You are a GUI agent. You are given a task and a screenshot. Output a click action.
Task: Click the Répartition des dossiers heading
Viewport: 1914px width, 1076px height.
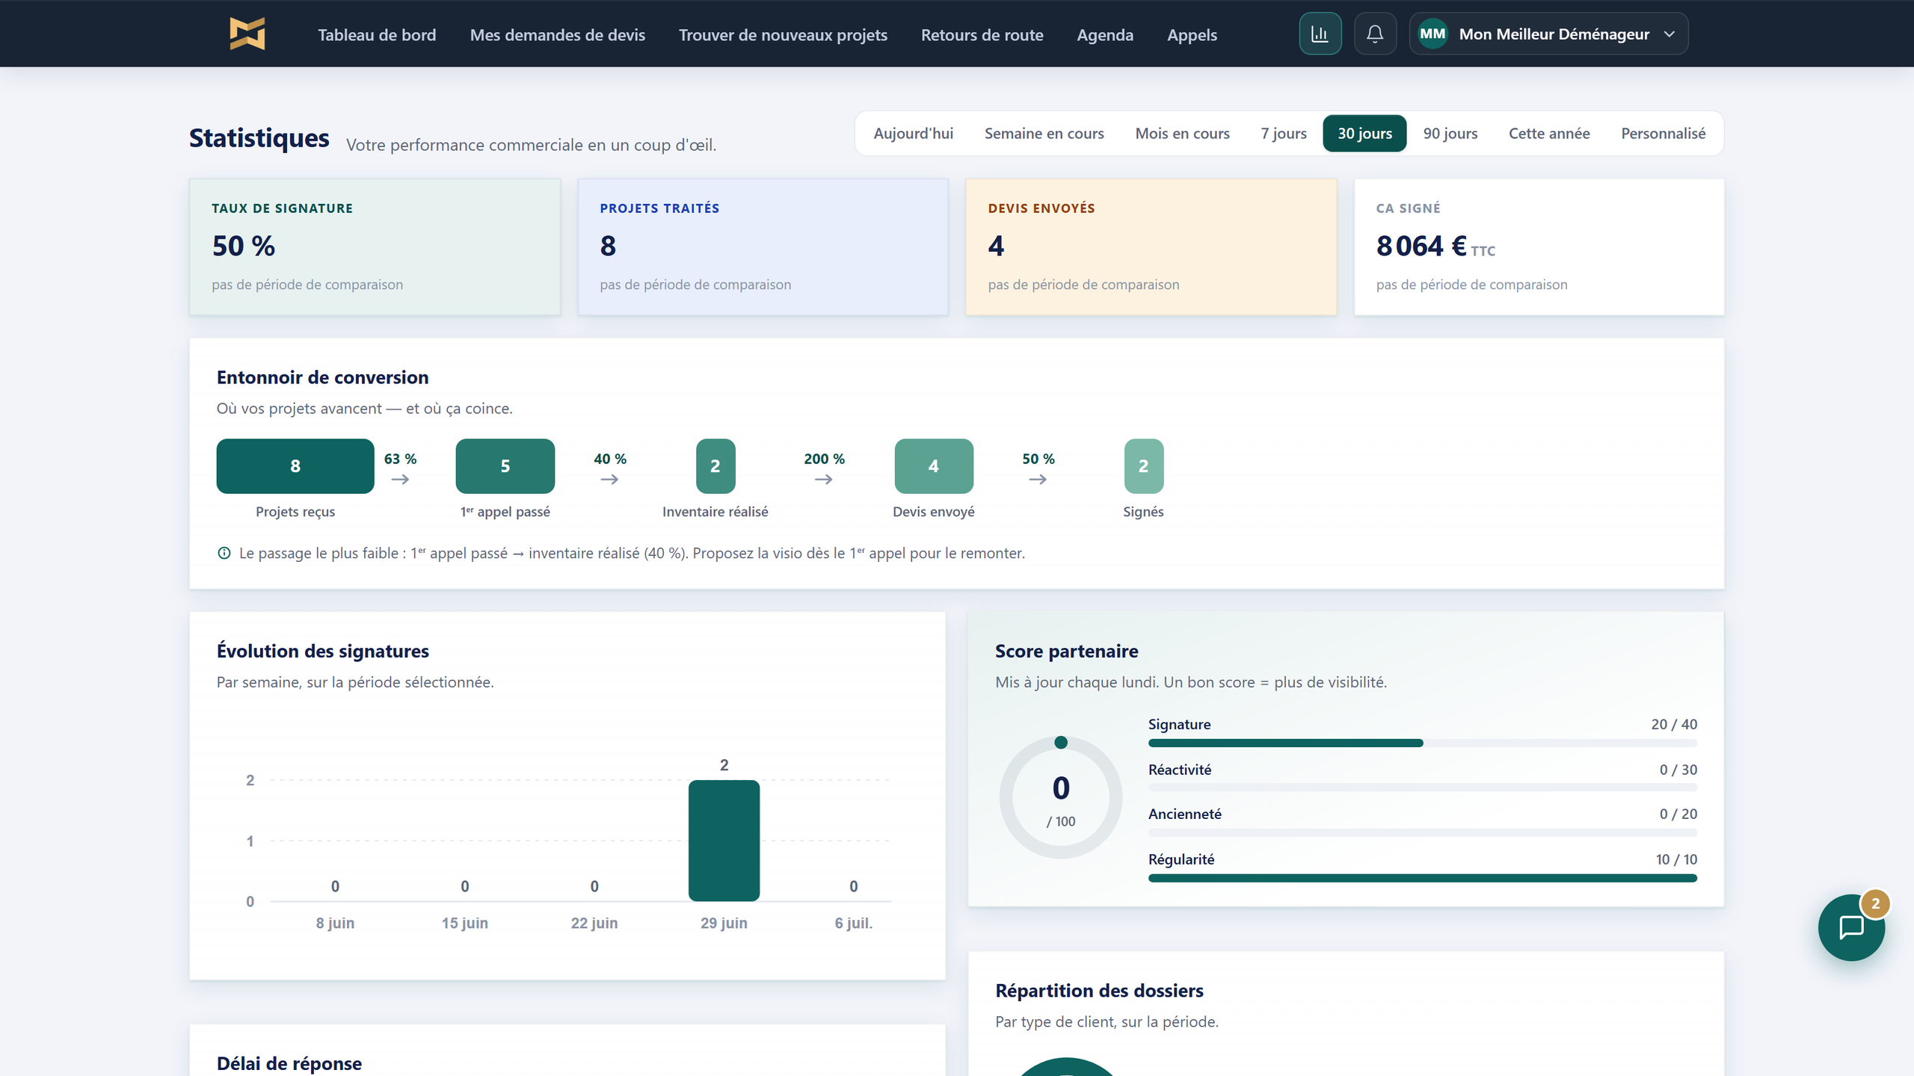1099,990
